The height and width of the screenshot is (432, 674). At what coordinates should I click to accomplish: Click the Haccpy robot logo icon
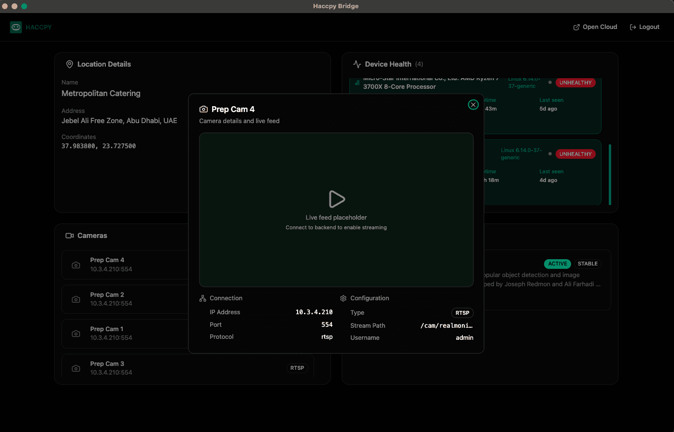(16, 27)
